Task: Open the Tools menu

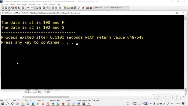Action: click(38, 4)
